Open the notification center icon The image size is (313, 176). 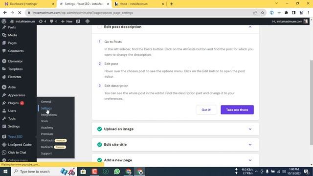tap(306, 172)
